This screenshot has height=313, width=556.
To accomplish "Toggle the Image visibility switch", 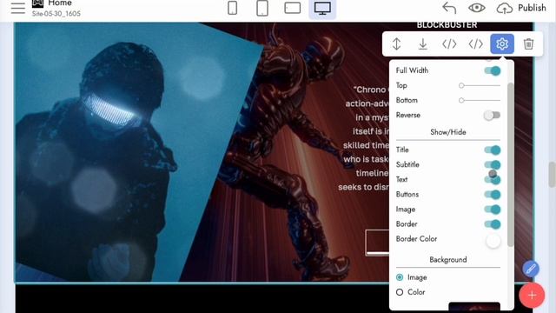I will [493, 210].
